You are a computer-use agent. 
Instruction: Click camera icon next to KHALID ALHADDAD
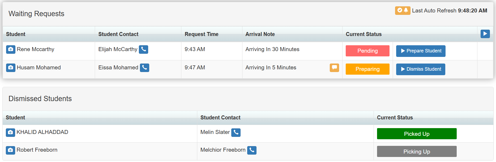coord(10,132)
